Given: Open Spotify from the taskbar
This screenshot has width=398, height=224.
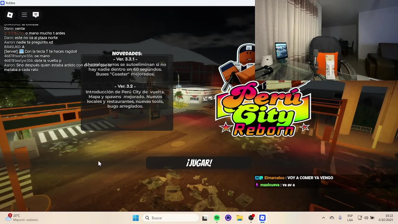Looking at the screenshot, I should 217,218.
